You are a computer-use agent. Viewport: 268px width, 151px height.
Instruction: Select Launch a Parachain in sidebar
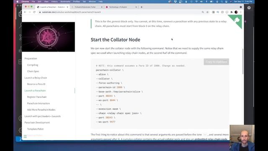point(35,91)
